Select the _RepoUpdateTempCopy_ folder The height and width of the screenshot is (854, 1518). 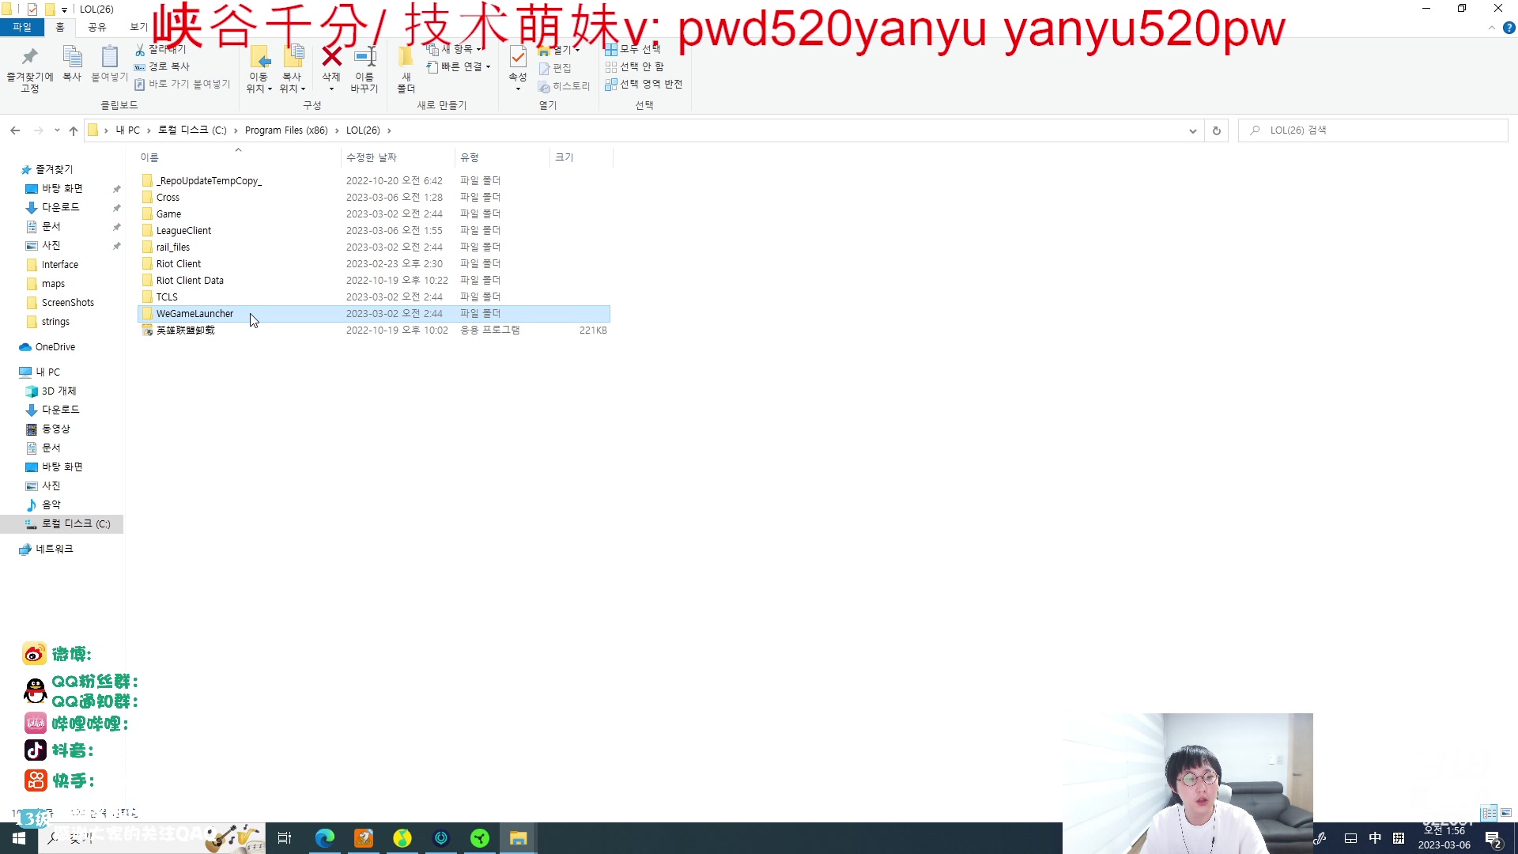(x=209, y=181)
